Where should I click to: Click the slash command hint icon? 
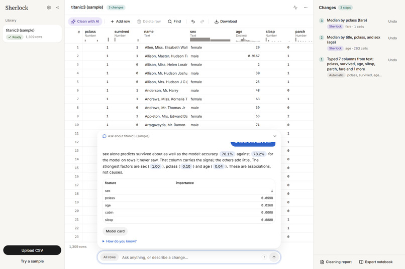264,257
